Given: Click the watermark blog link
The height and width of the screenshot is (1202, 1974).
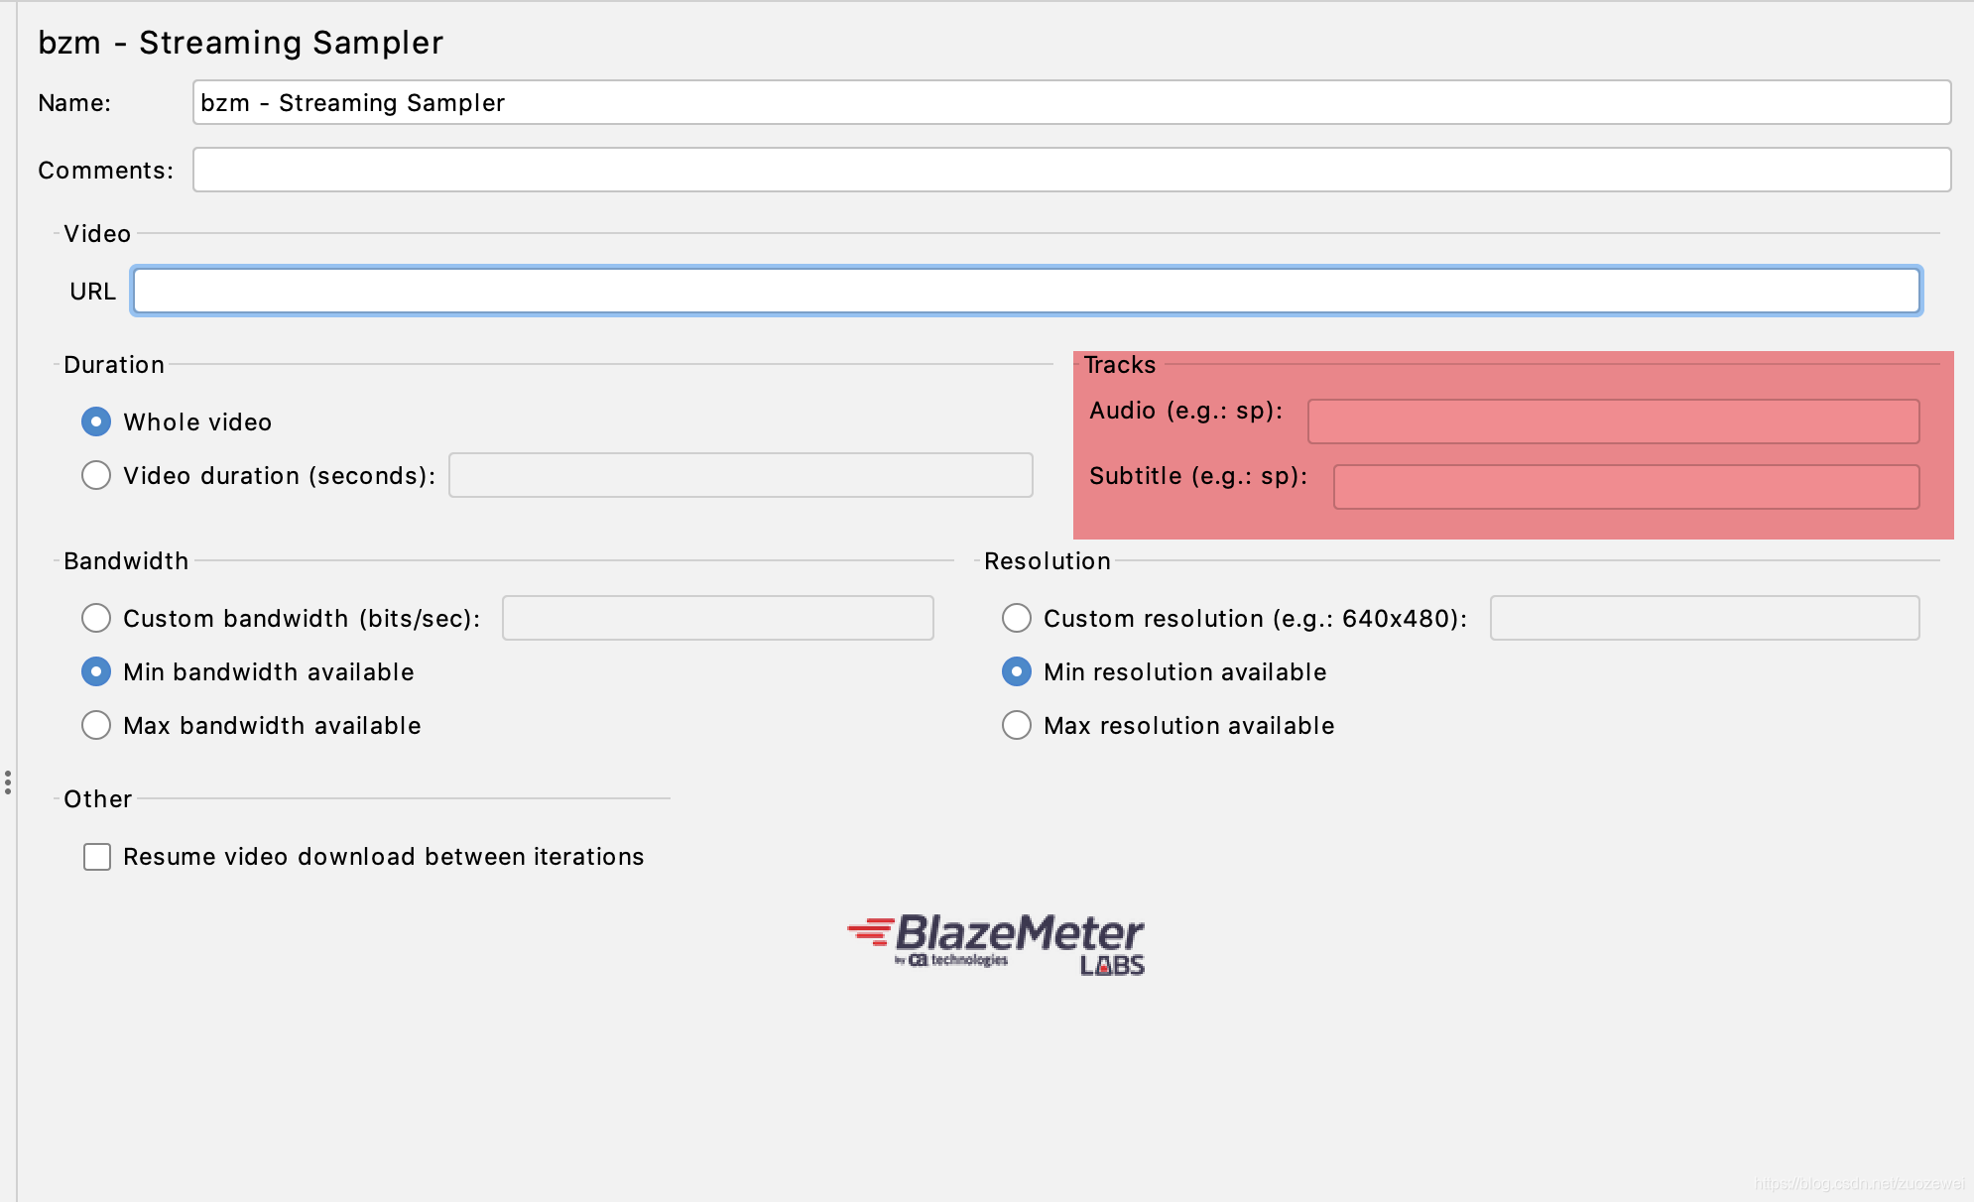Looking at the screenshot, I should 1859,1183.
